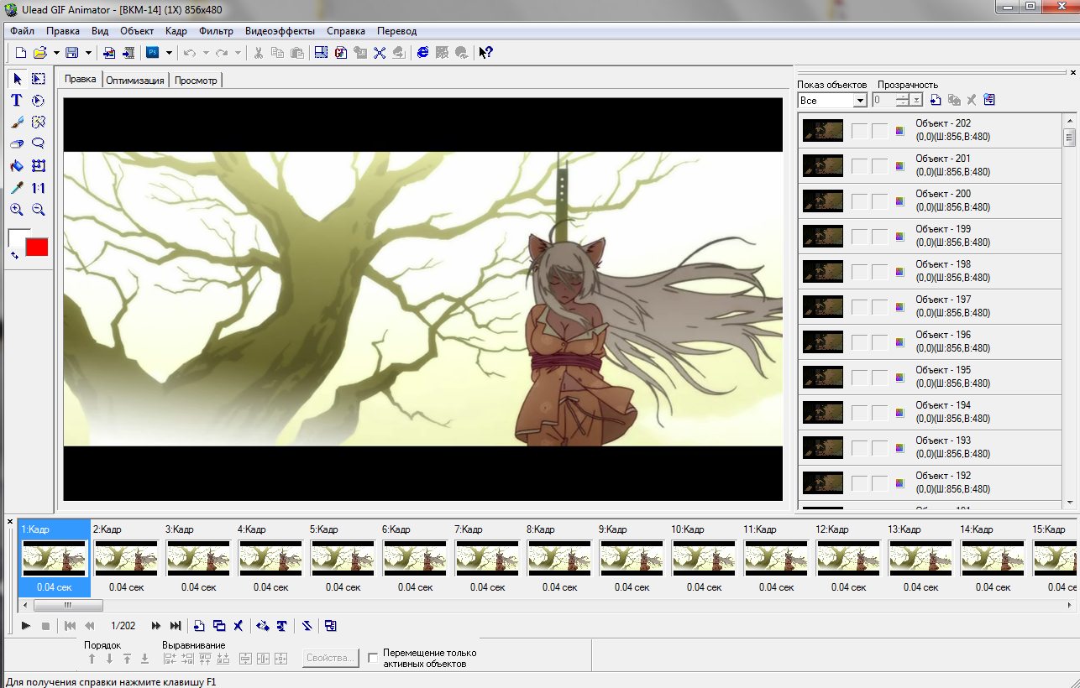Insert new blank object in object panel
This screenshot has width=1080, height=688.
point(936,100)
